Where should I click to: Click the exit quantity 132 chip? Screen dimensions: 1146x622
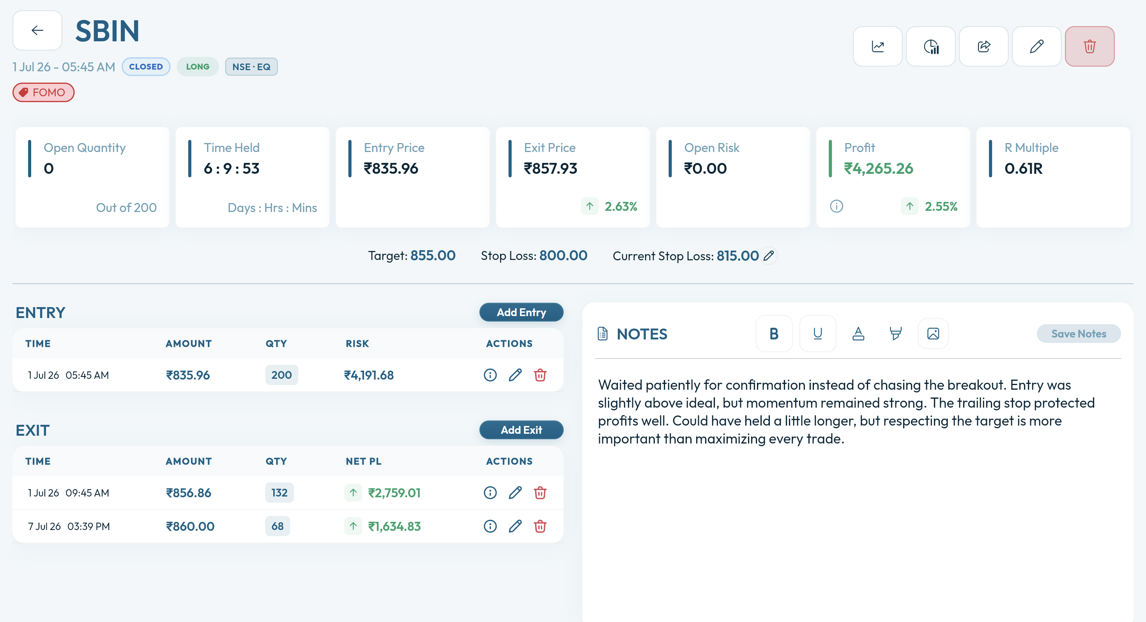279,493
